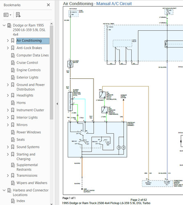
Task: Click bookmark icon beside Mirrors
Action: point(13,125)
